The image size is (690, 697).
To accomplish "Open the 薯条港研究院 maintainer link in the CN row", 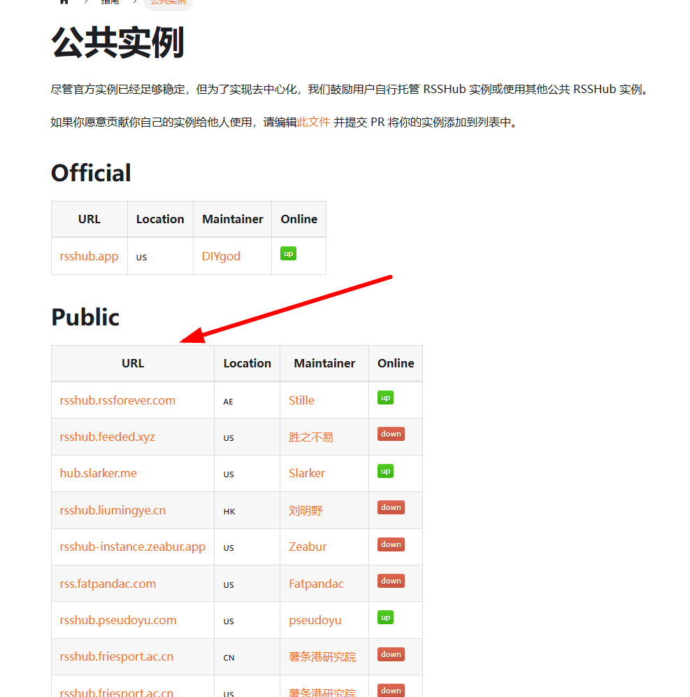I will click(322, 657).
